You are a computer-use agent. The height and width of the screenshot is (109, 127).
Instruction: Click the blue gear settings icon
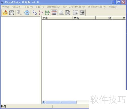(x=27, y=13)
